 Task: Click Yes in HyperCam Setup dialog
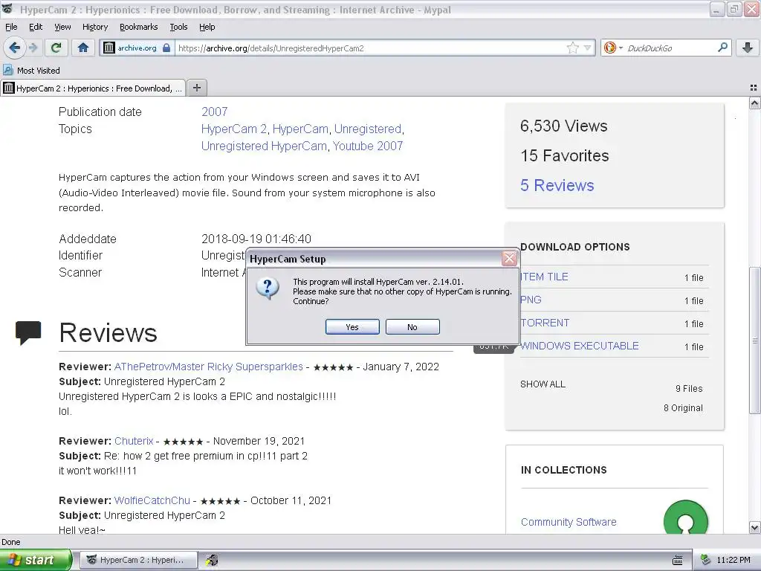[x=352, y=327]
